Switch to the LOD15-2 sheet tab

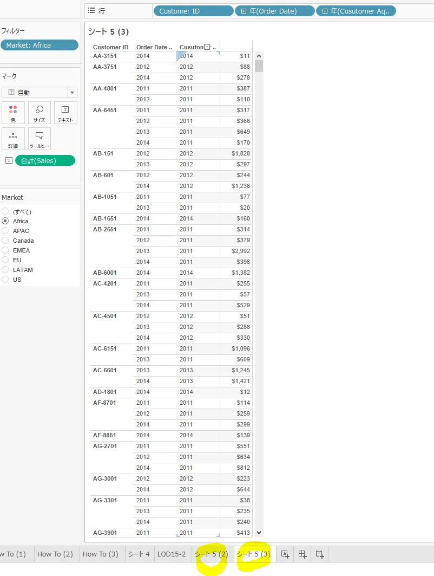pyautogui.click(x=172, y=554)
